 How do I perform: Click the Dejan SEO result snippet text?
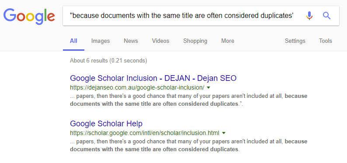point(188,100)
